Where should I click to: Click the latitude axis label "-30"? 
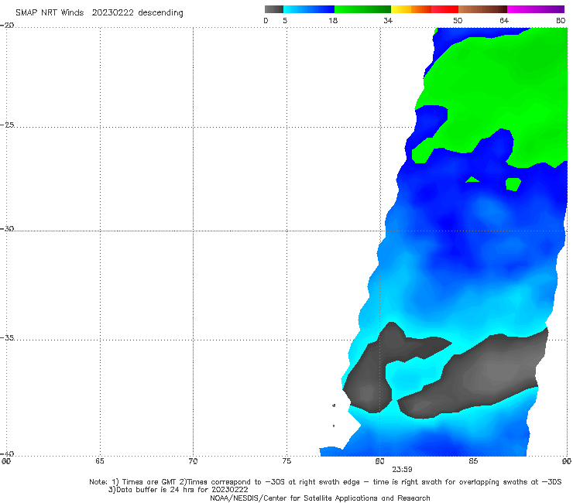coord(7,228)
